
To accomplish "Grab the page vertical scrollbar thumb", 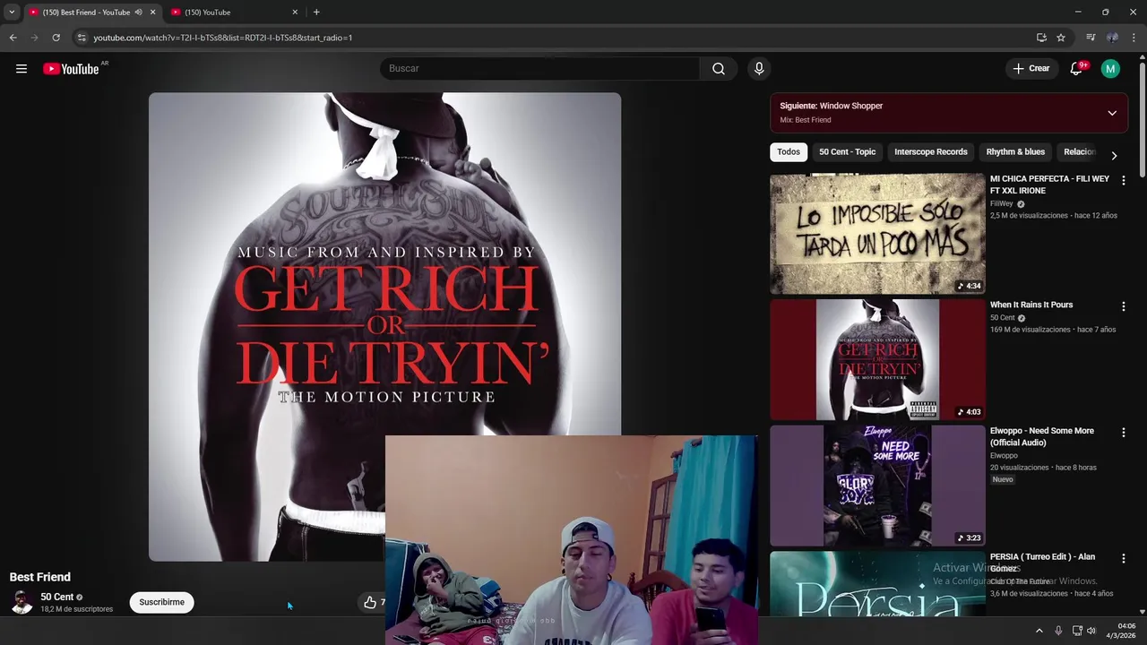I will click(1142, 119).
